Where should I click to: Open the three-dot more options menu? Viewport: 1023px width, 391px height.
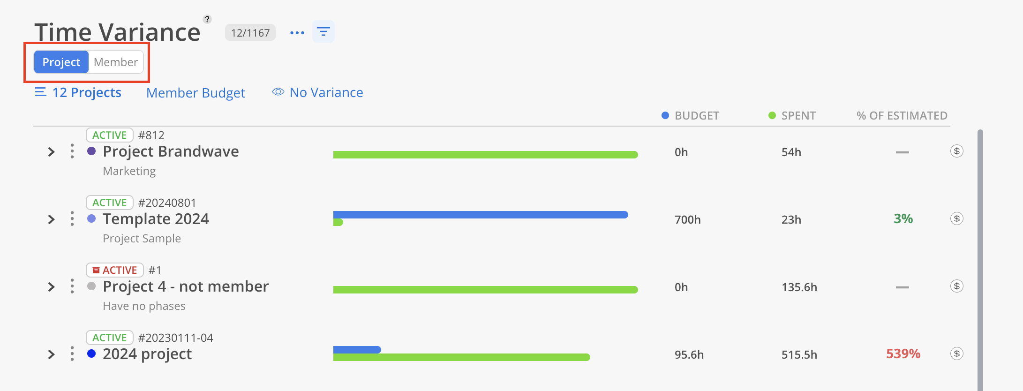coord(297,33)
